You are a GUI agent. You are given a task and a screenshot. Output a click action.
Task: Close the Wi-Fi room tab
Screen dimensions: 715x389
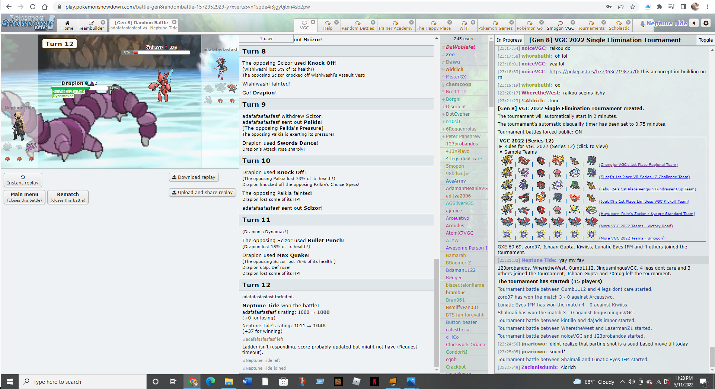(473, 22)
